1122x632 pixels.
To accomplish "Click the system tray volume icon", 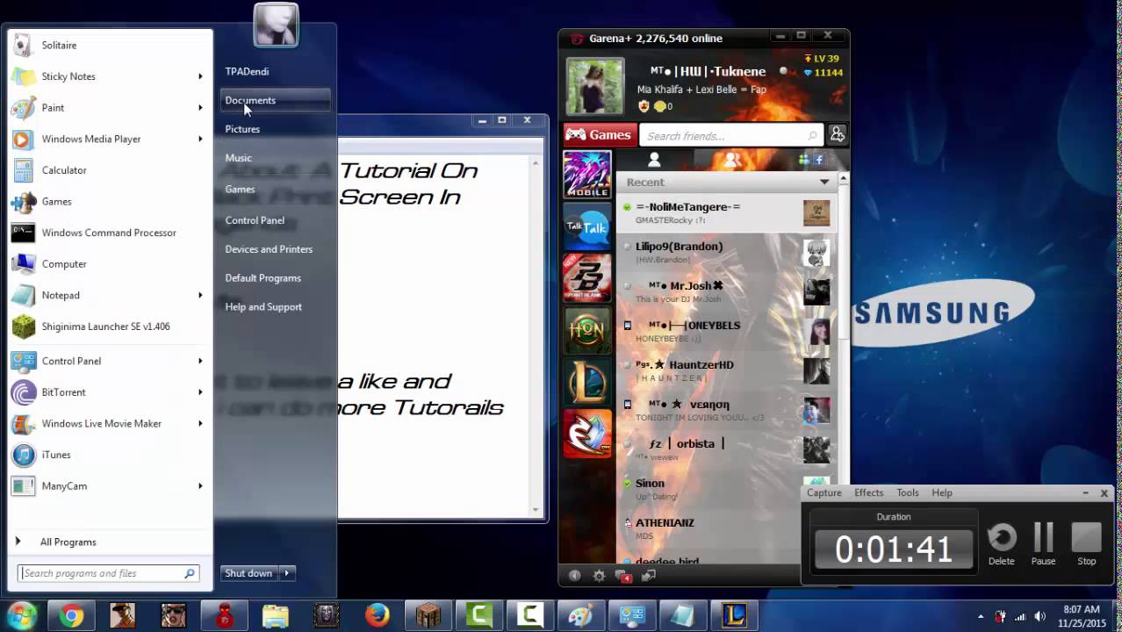I will pos(1040,616).
